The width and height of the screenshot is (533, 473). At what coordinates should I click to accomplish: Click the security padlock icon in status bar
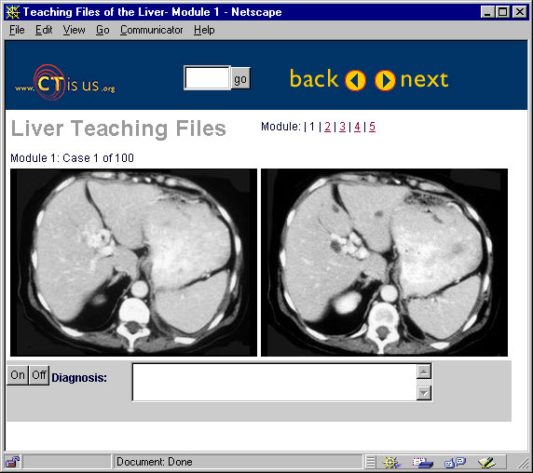pyautogui.click(x=12, y=462)
